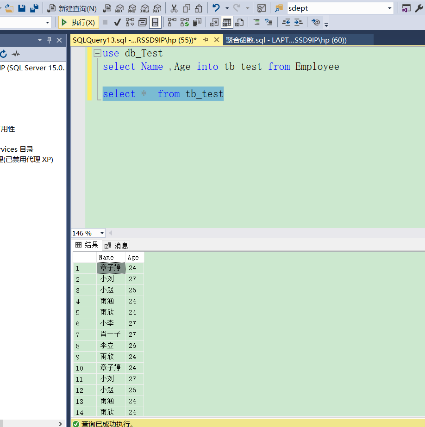Switch output to Results to Text
The height and width of the screenshot is (427, 425).
click(x=214, y=22)
